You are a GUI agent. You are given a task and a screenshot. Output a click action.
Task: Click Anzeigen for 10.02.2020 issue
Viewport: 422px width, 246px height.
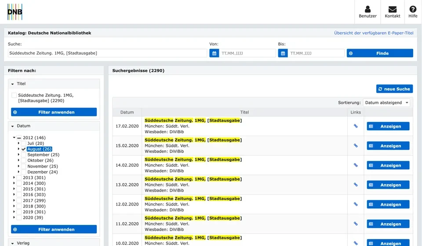388,243
